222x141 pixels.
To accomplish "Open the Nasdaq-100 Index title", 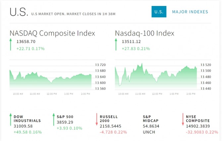I will 144,33.
